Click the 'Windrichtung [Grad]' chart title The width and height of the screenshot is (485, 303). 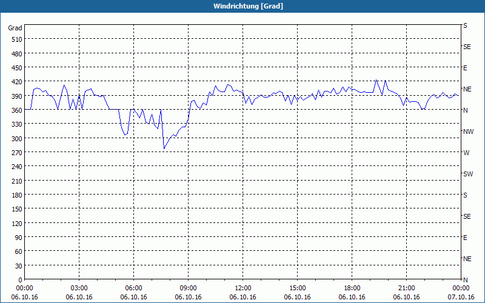(x=248, y=6)
